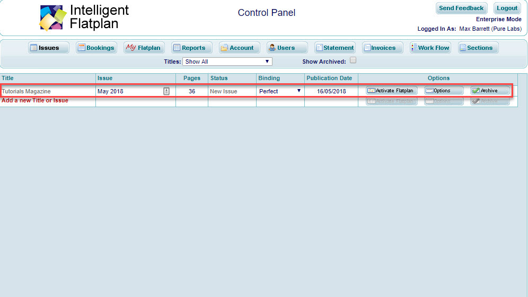
Task: Click the icon beside May 2018 issue
Action: pyautogui.click(x=166, y=91)
